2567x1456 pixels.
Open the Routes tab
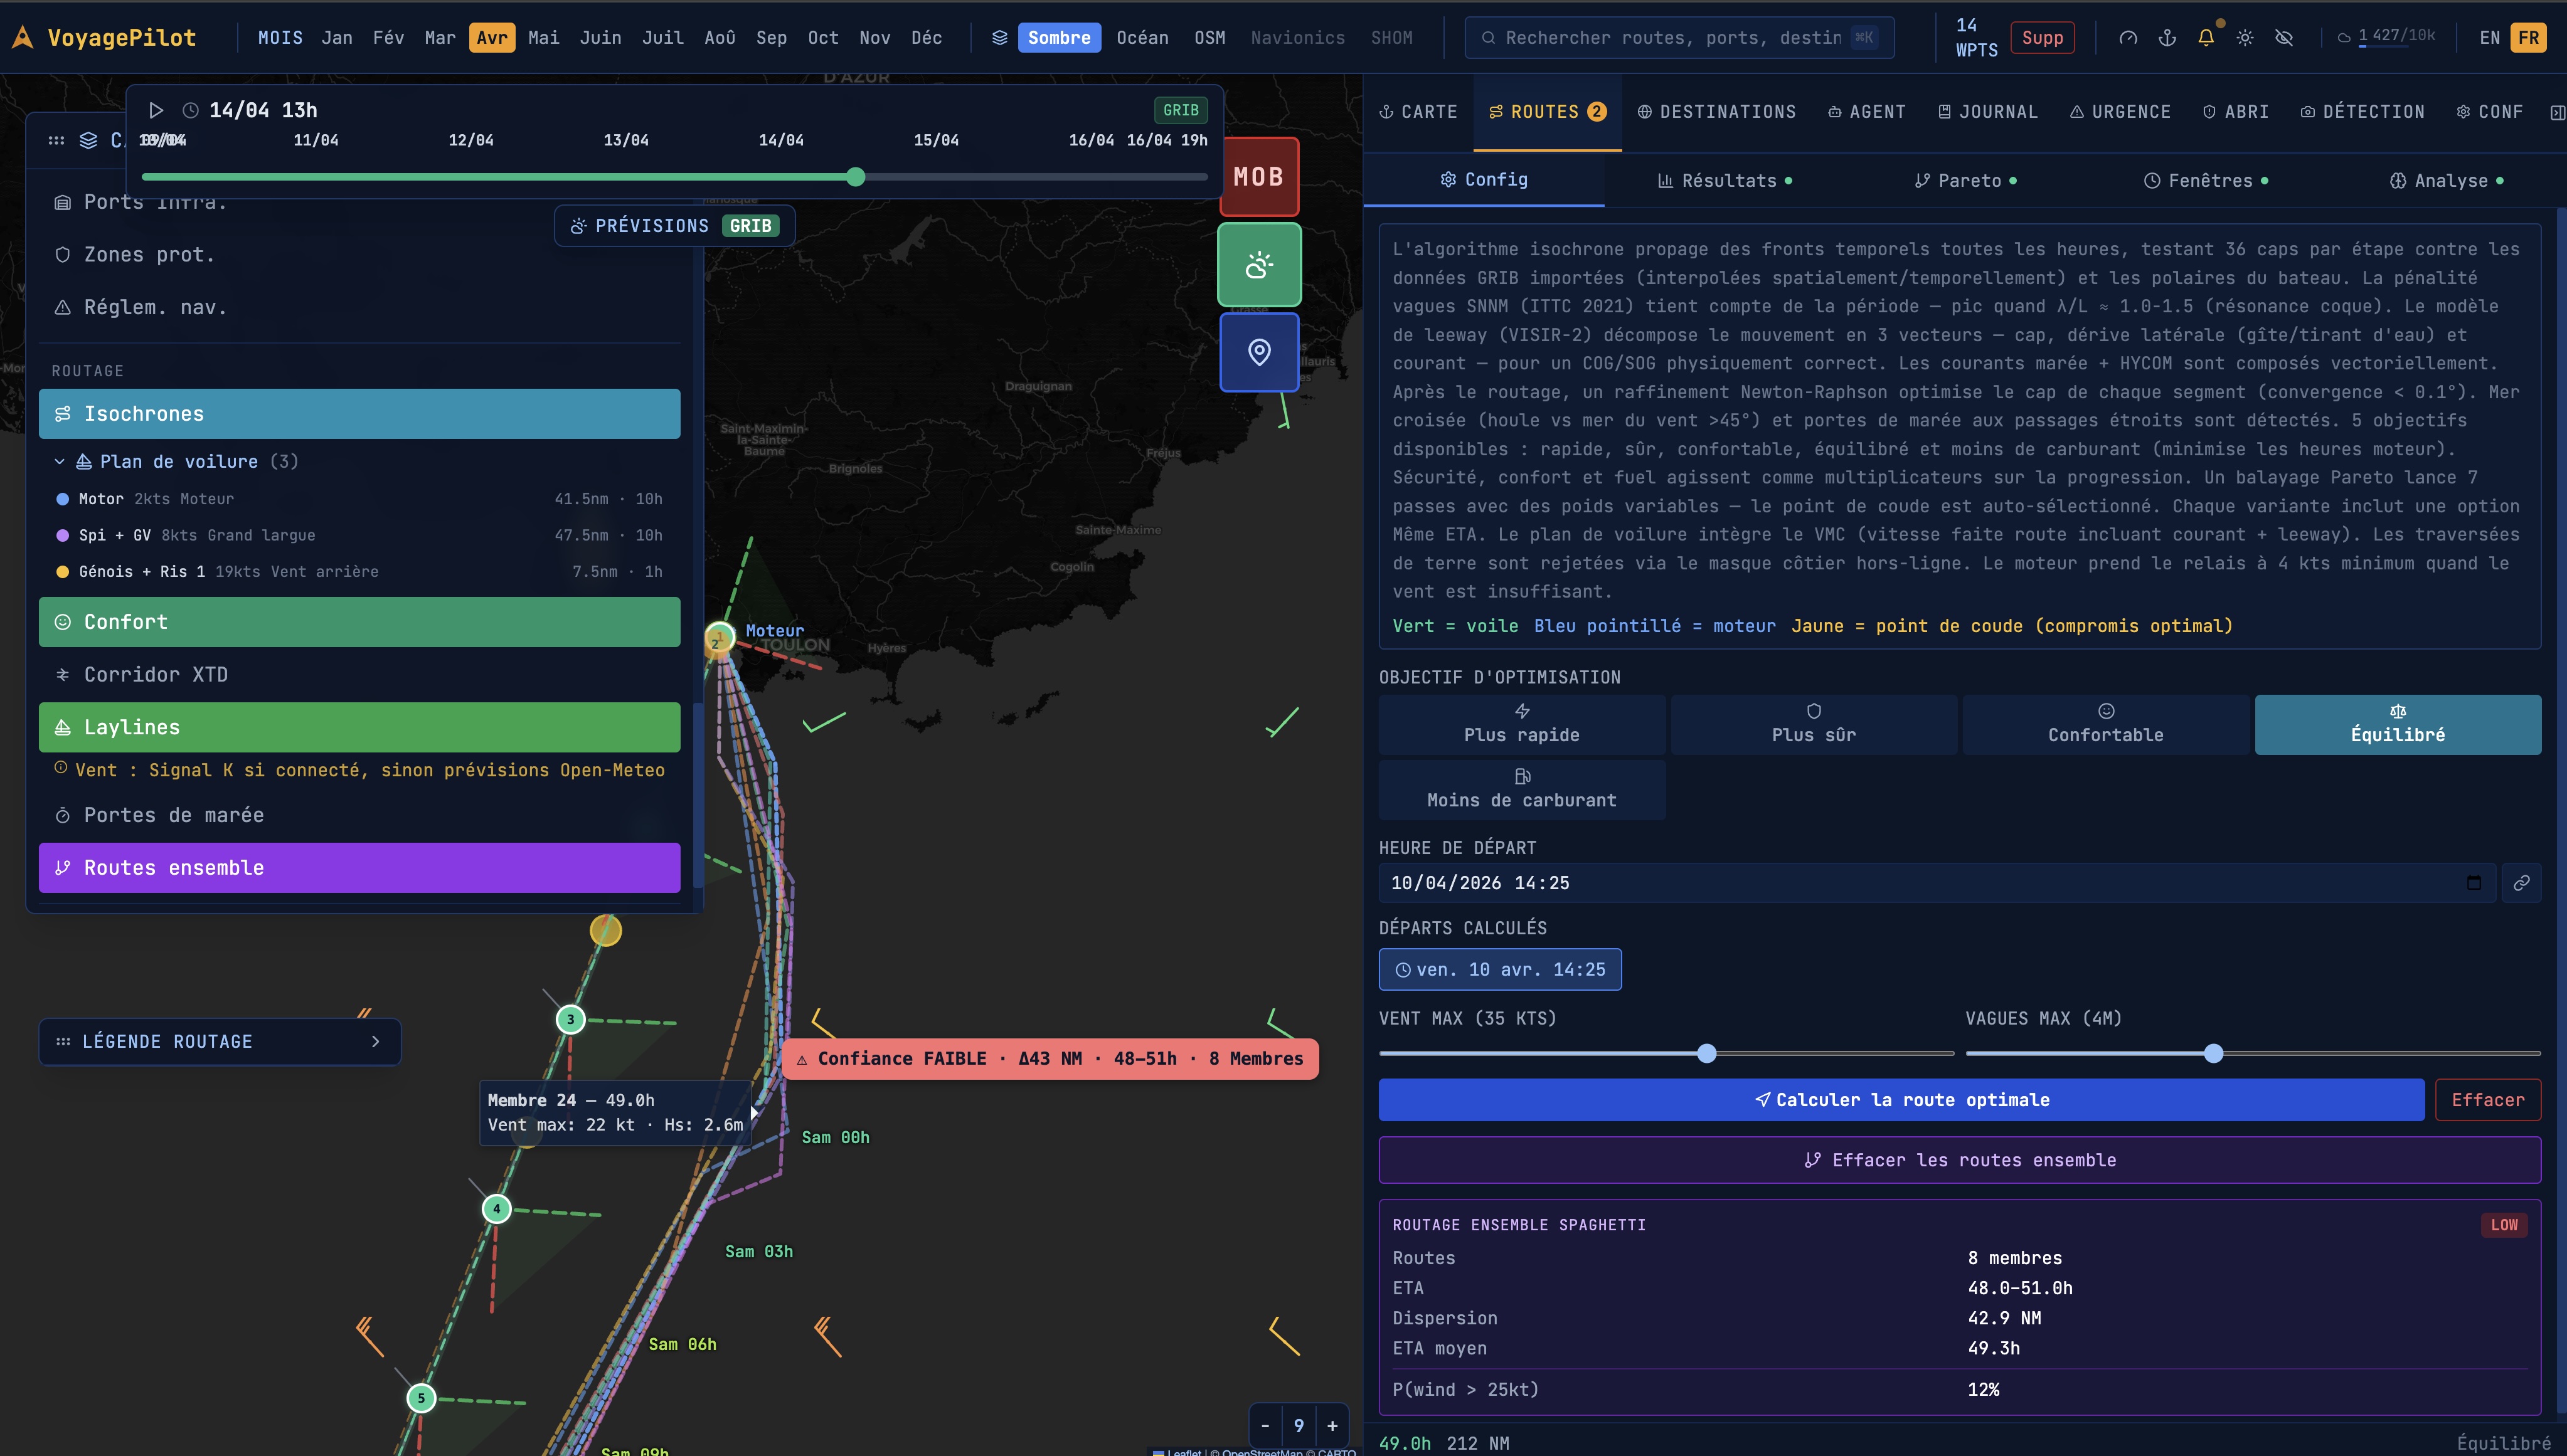point(1546,112)
